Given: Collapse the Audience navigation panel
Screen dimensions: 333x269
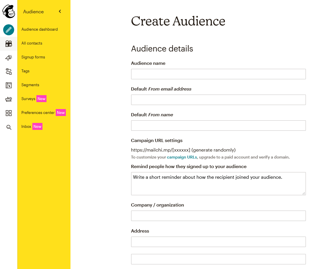Looking at the screenshot, I should pyautogui.click(x=60, y=11).
